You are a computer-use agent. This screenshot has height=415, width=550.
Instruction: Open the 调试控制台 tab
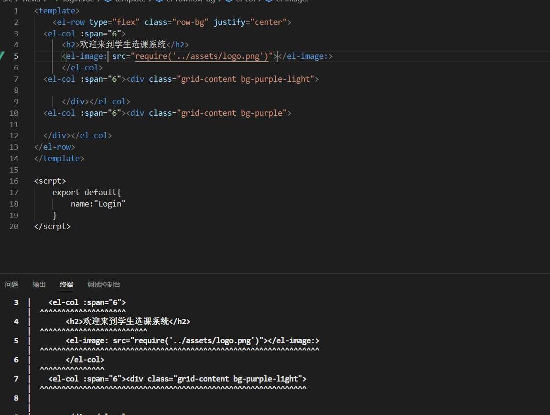104,284
